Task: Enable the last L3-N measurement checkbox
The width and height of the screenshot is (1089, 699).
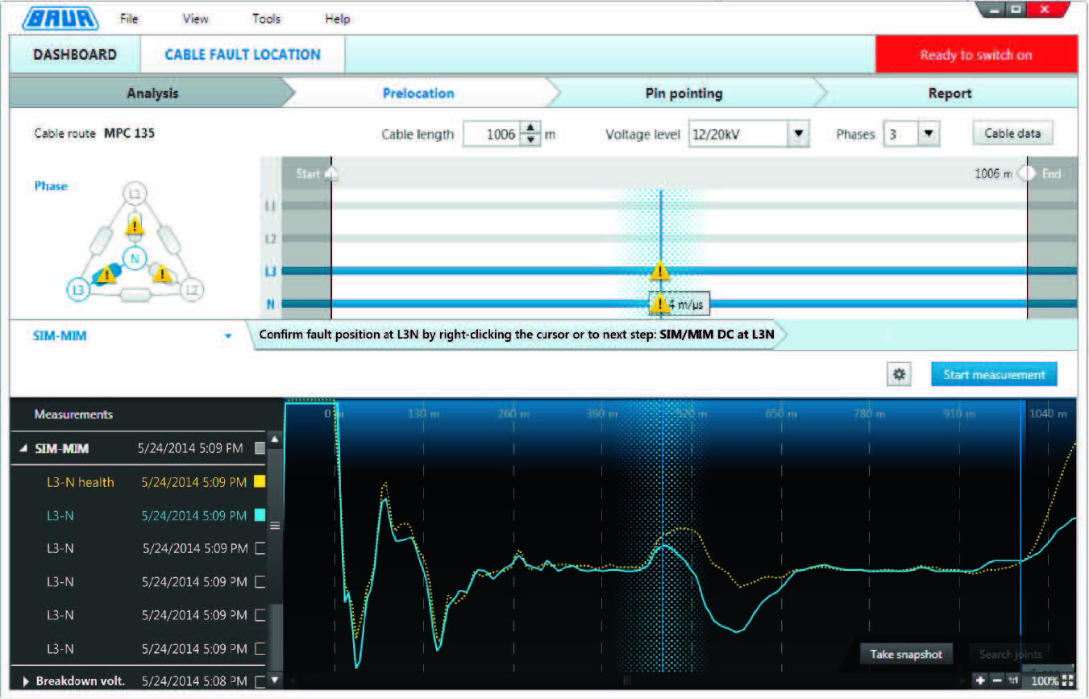Action: tap(260, 648)
